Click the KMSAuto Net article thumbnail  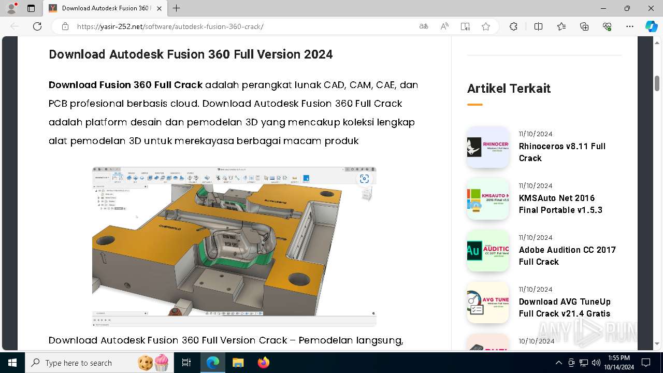[488, 199]
